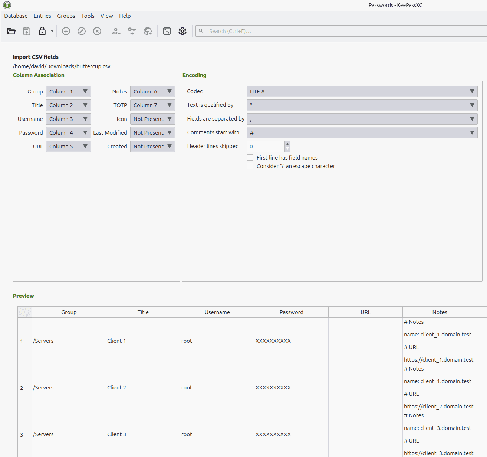Click the save database floppy icon
Screen dimensions: 487x457
pyautogui.click(x=27, y=31)
